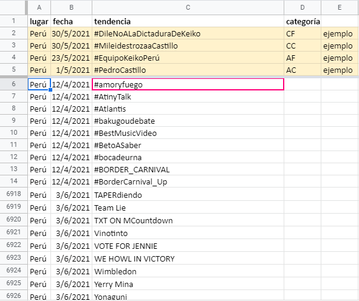Select column A header

tap(39, 7)
